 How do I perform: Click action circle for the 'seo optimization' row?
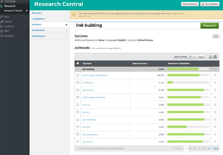(x=215, y=134)
